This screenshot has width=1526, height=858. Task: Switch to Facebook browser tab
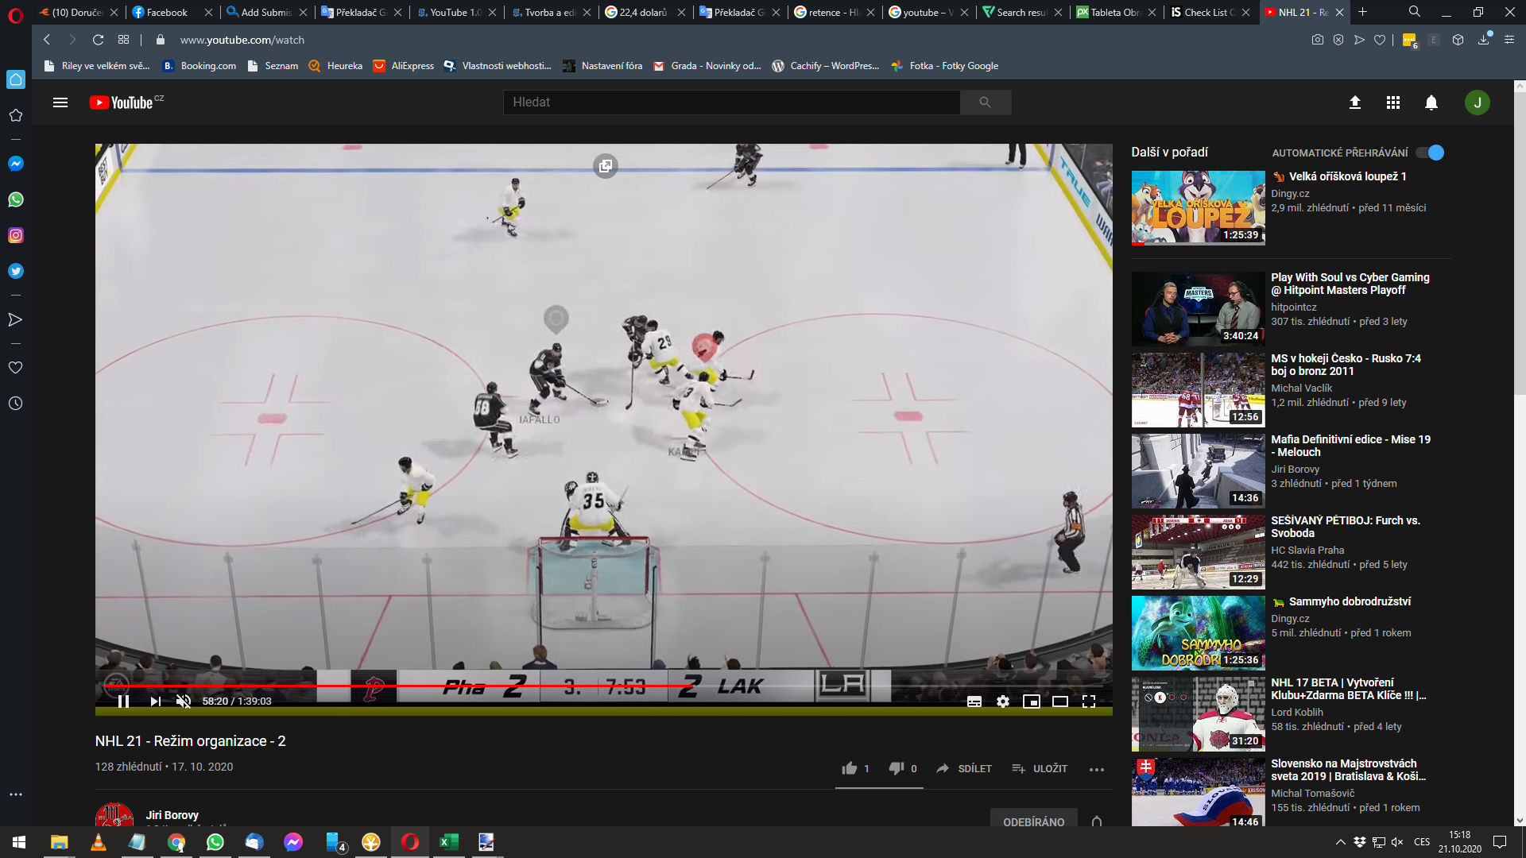(172, 12)
